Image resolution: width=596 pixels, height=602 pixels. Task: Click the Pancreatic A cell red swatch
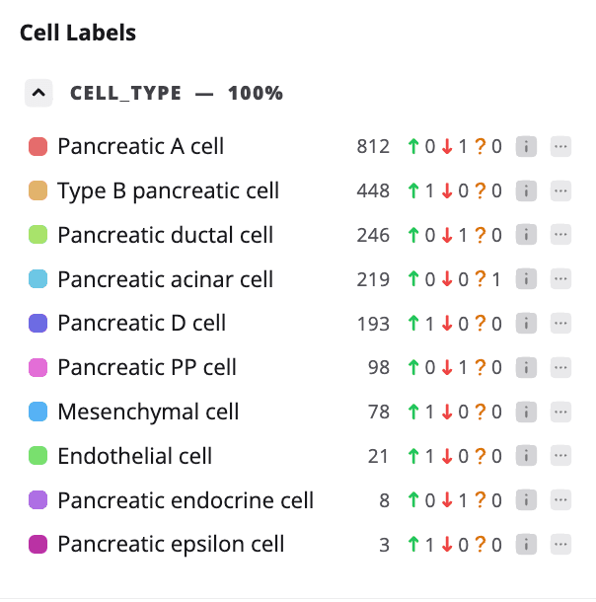[x=38, y=147]
